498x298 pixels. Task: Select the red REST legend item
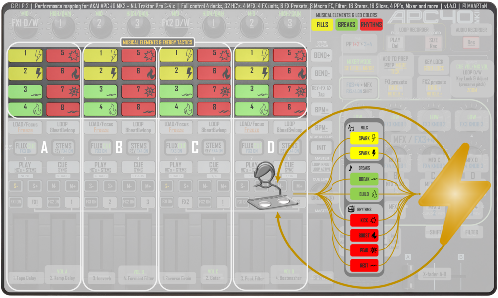[x=364, y=266]
